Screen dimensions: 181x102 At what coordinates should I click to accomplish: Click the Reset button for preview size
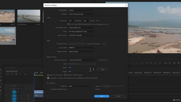102,69
